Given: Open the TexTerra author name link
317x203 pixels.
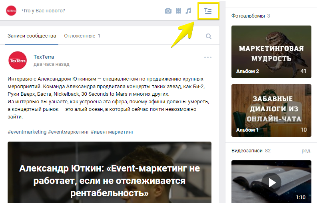Looking at the screenshot, I should point(44,57).
